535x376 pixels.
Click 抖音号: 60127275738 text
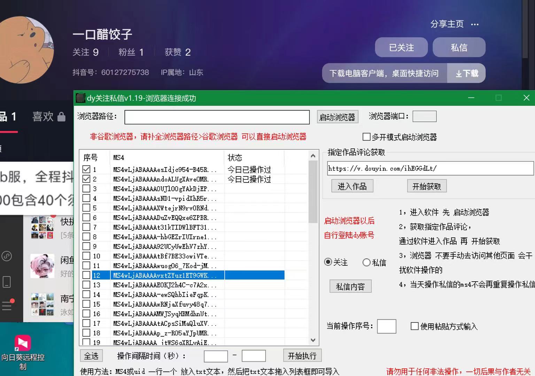(x=111, y=72)
